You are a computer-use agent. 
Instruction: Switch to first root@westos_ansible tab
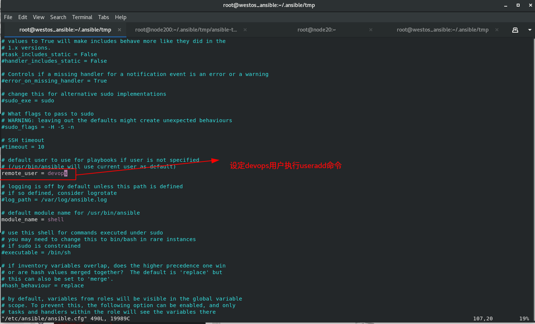click(65, 30)
